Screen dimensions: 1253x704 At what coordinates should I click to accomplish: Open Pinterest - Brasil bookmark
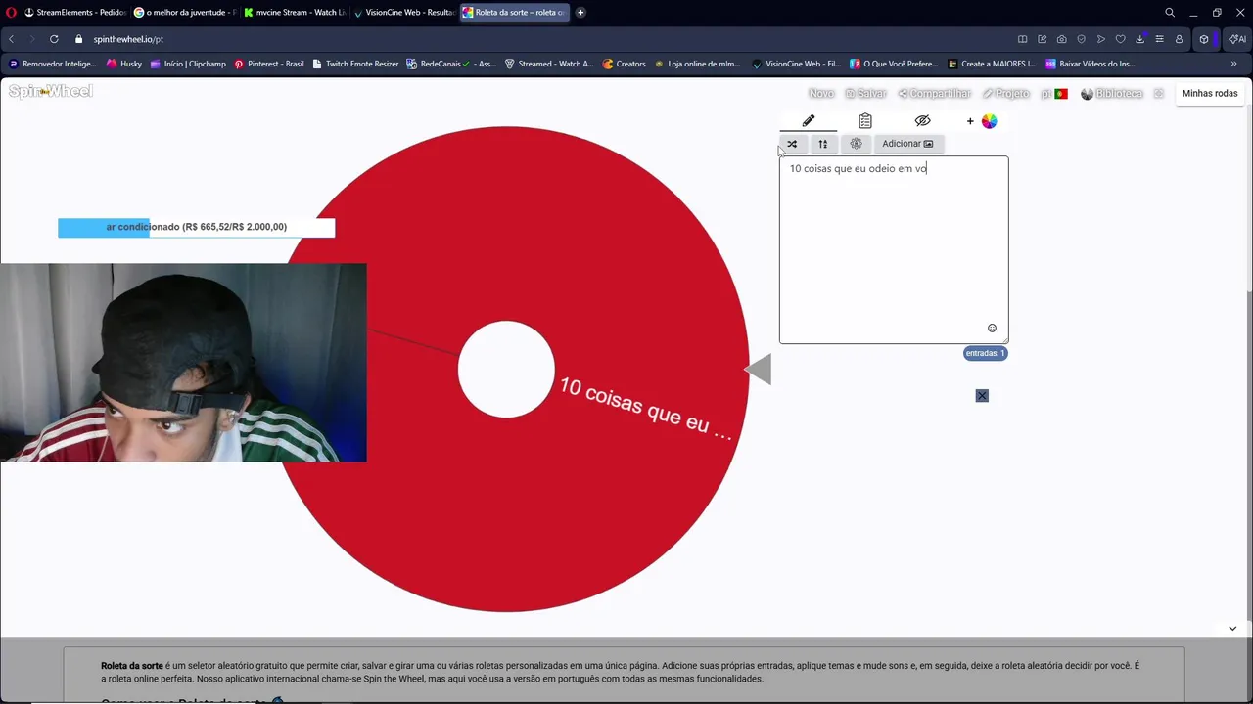click(269, 64)
